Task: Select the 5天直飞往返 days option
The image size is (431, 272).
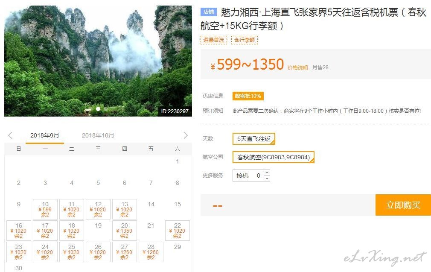Action: (x=254, y=139)
